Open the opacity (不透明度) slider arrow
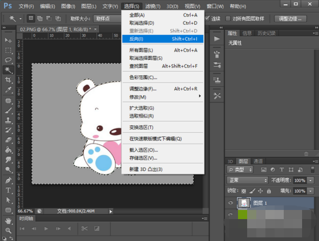Viewport: 319px width, 241px height. click(x=310, y=180)
